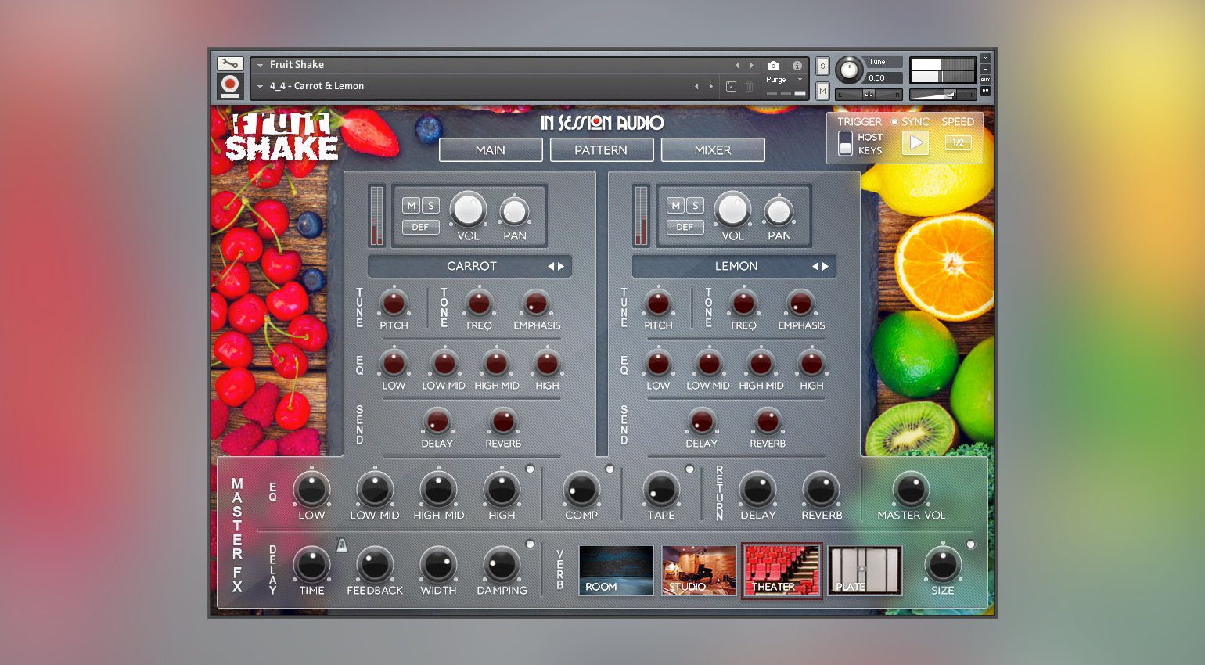Click the plus button of header volume slider

(x=971, y=95)
